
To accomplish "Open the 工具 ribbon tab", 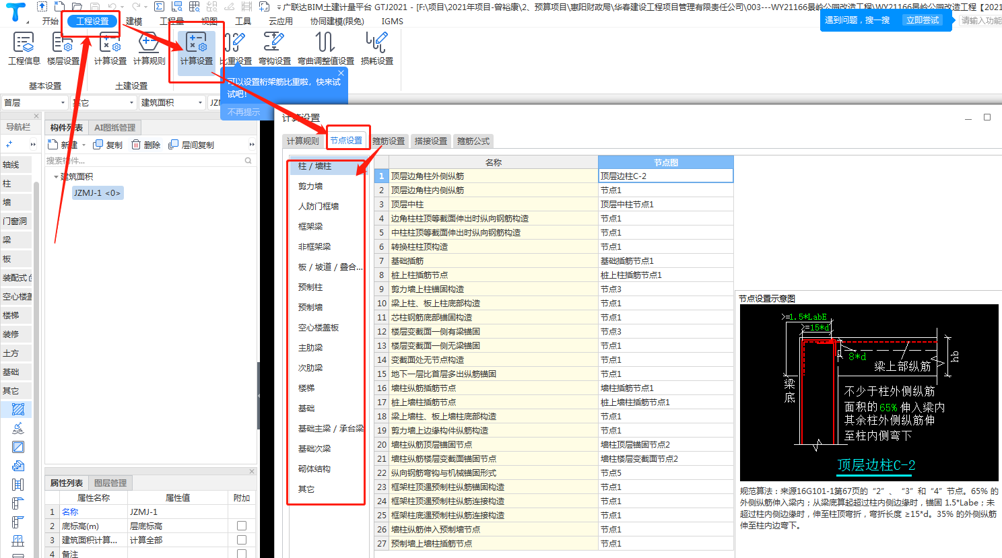I will tap(243, 22).
